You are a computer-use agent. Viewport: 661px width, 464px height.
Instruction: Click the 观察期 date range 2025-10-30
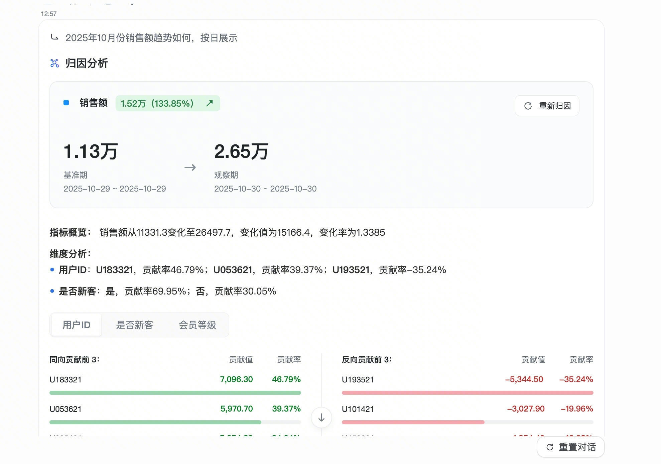[265, 189]
